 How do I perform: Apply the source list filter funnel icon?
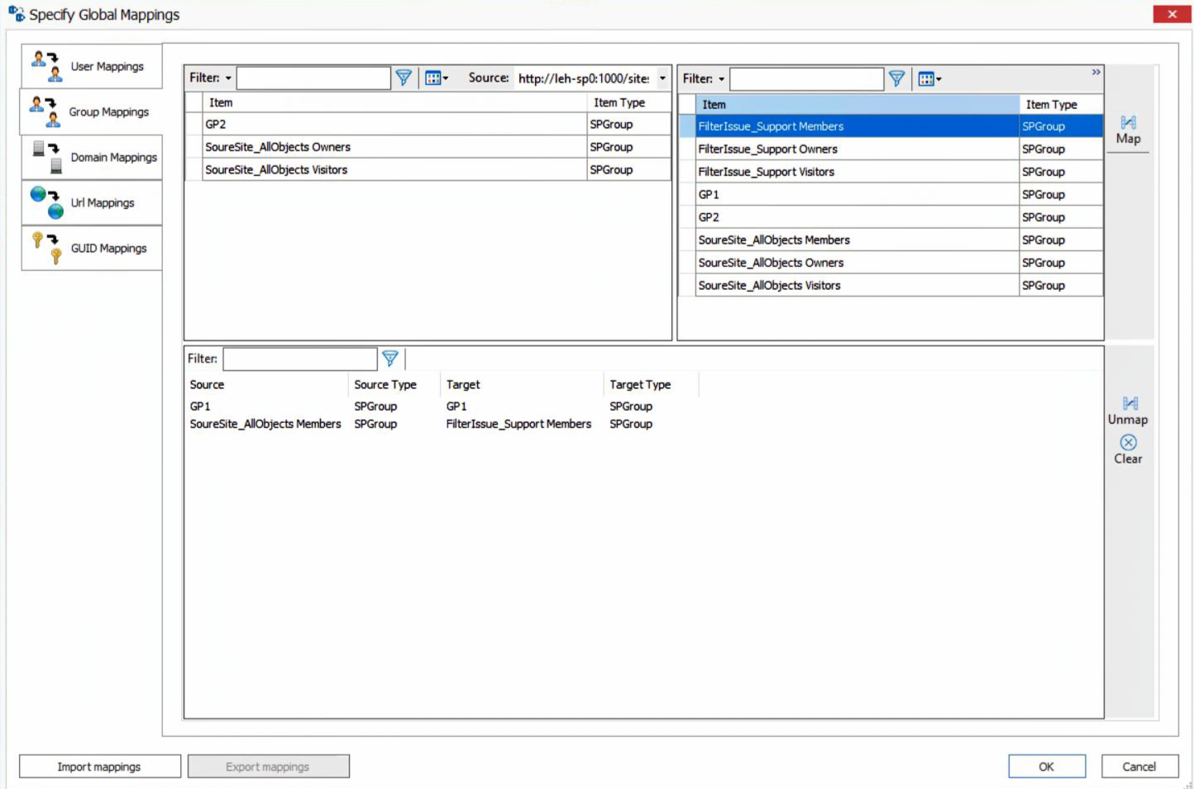[x=403, y=78]
